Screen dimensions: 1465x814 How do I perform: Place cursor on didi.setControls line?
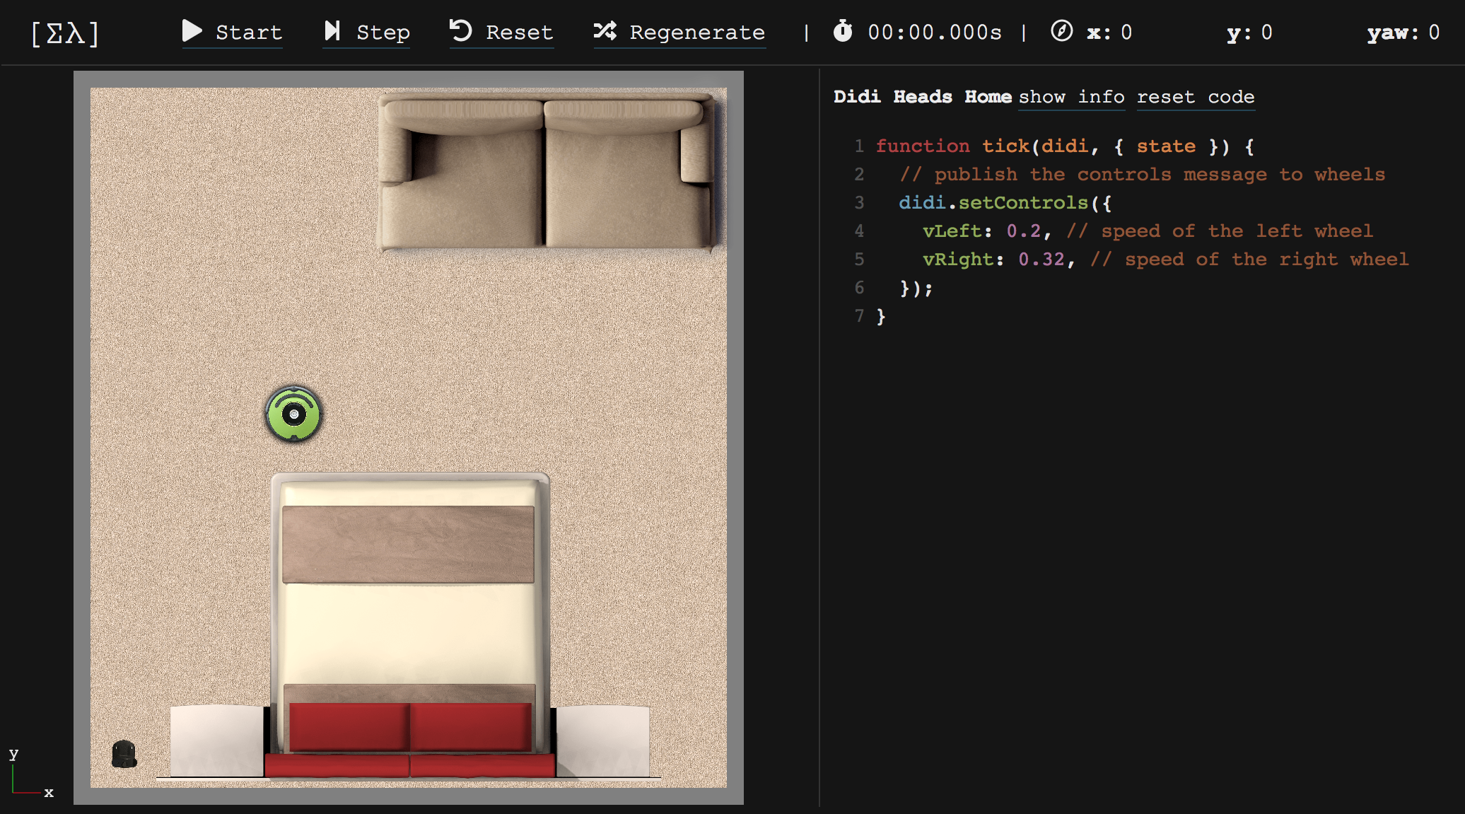1004,203
